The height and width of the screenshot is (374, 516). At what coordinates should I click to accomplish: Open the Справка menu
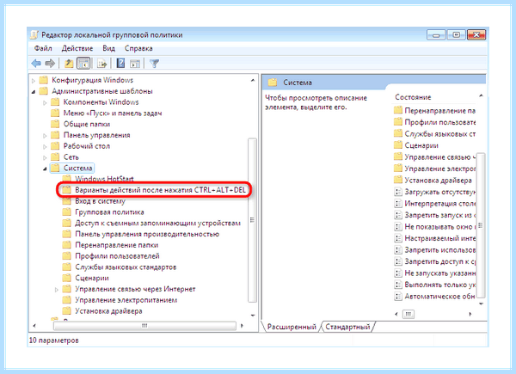(138, 48)
